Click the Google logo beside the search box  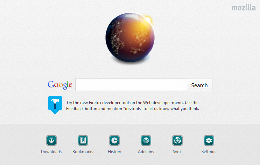click(60, 85)
